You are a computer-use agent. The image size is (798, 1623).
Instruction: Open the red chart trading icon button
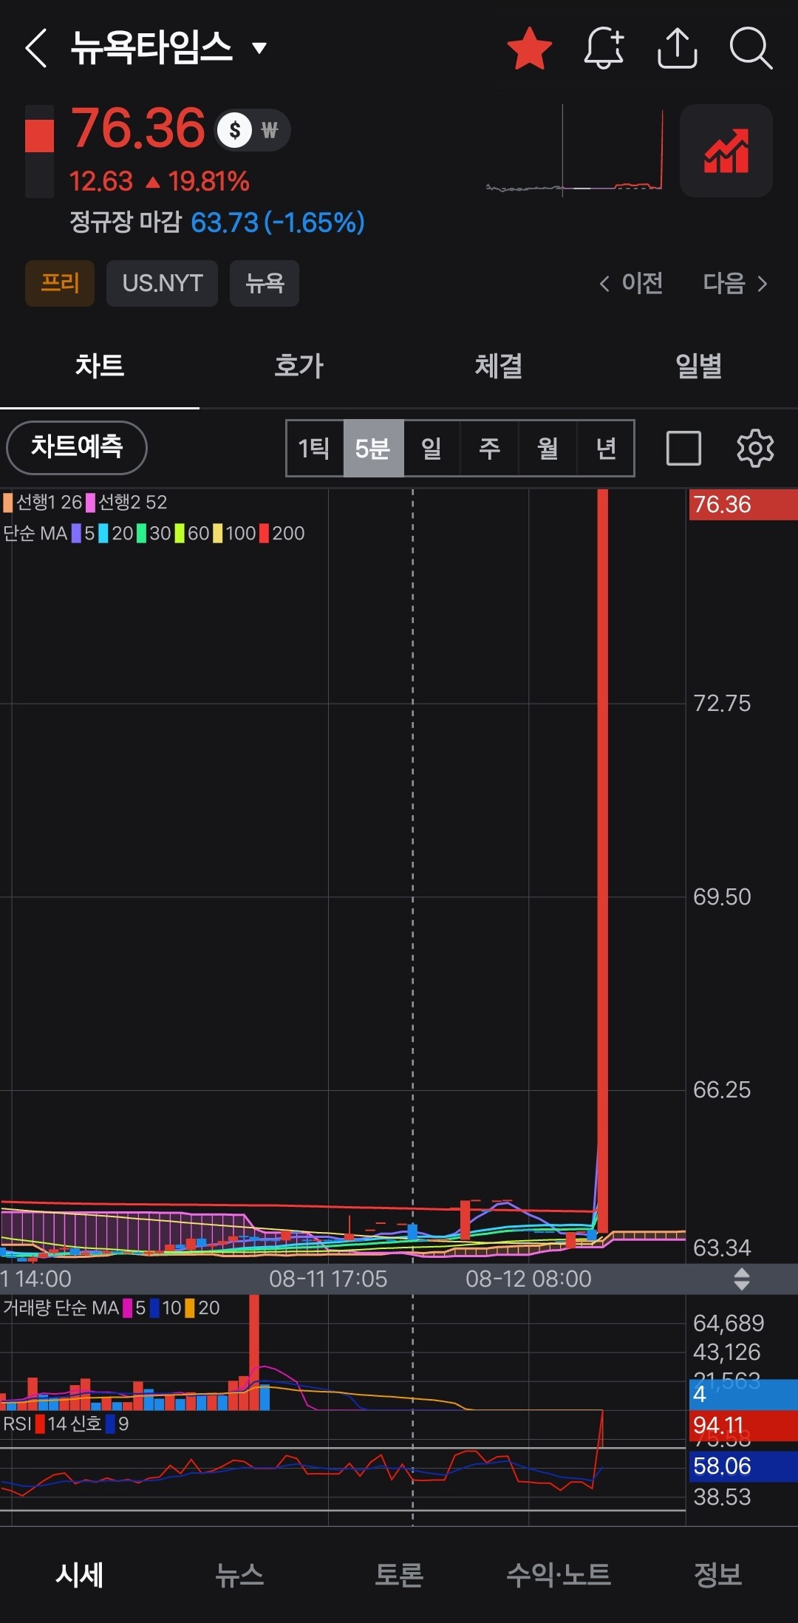pos(726,151)
